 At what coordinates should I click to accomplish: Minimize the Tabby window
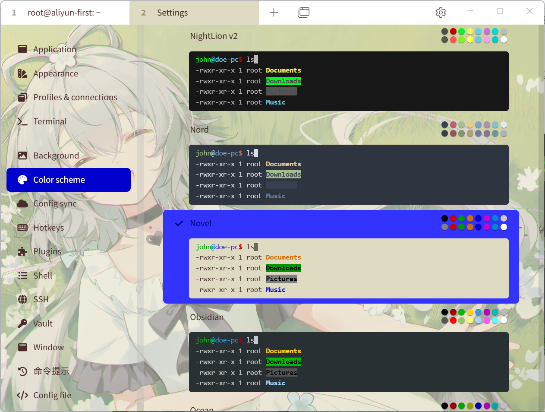[470, 11]
